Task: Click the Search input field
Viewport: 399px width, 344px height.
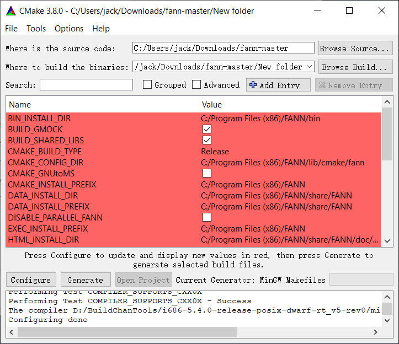Action: point(86,85)
